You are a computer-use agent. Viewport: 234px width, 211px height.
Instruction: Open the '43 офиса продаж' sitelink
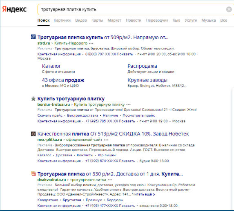coord(63,80)
